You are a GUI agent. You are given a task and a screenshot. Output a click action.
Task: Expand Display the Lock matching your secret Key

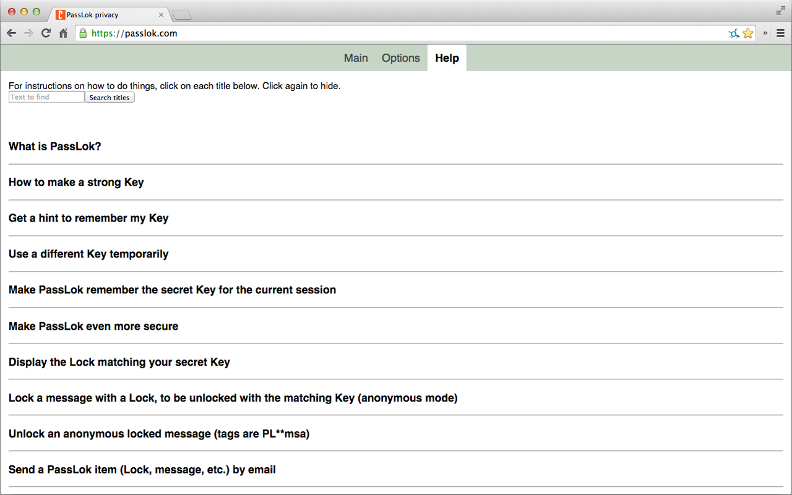(x=119, y=362)
